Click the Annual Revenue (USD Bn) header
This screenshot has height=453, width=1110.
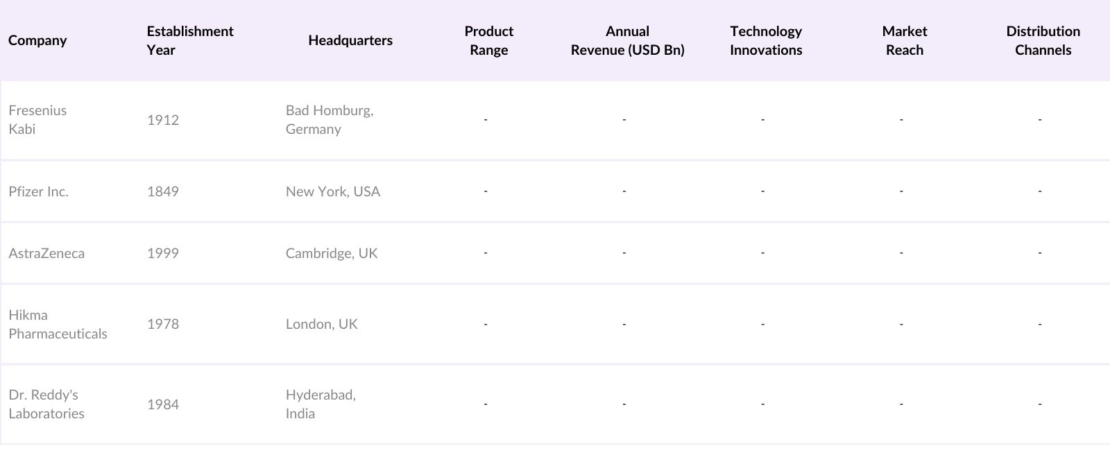click(x=627, y=40)
